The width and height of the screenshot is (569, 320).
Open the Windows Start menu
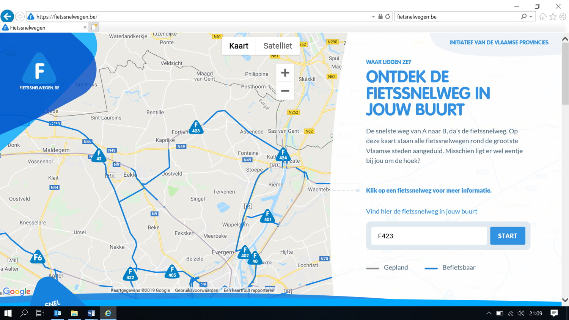click(x=8, y=313)
